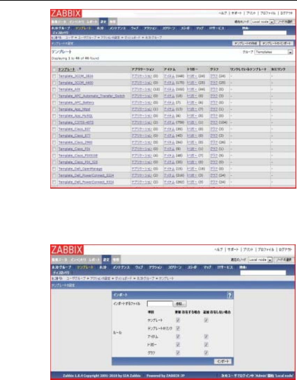Select メンテナンス menu on template list page
Viewport: 297px width, 380px height.
point(118,28)
